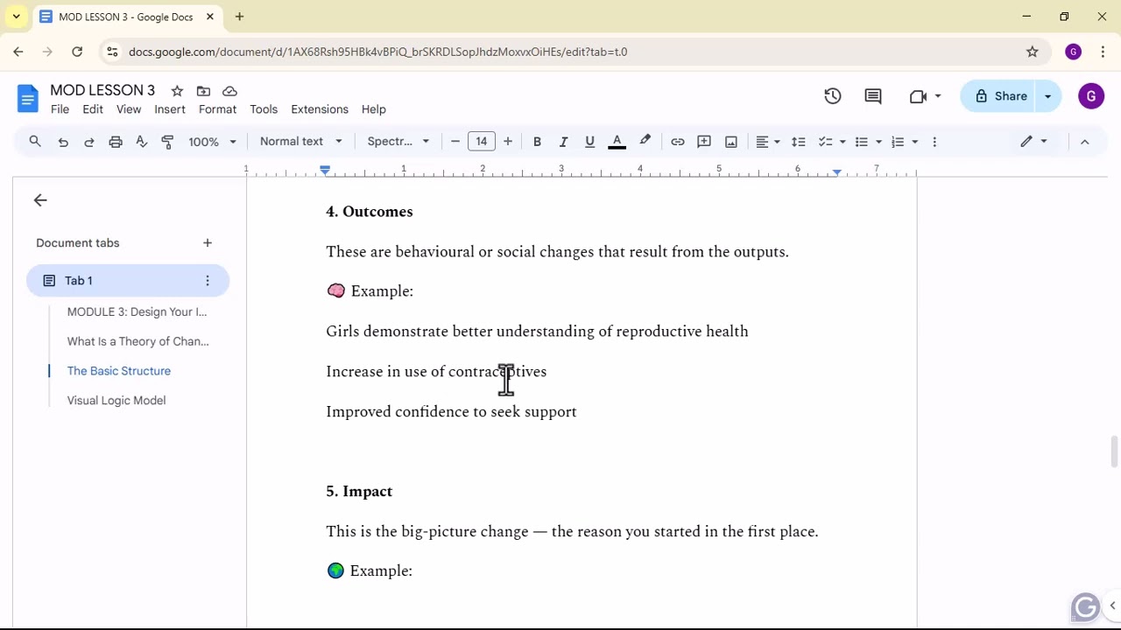This screenshot has width=1121, height=630.
Task: Open the Google account avatar
Action: click(1091, 96)
